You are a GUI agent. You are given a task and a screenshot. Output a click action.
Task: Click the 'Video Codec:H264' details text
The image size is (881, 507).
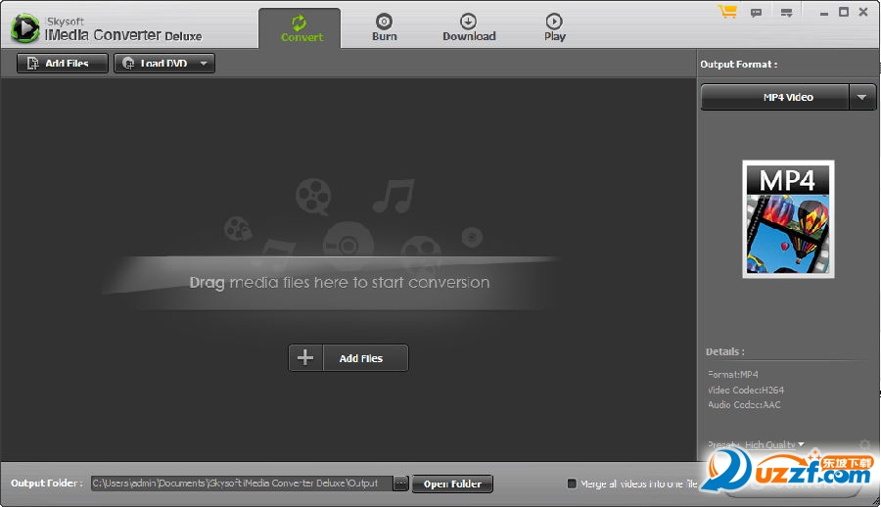point(746,391)
